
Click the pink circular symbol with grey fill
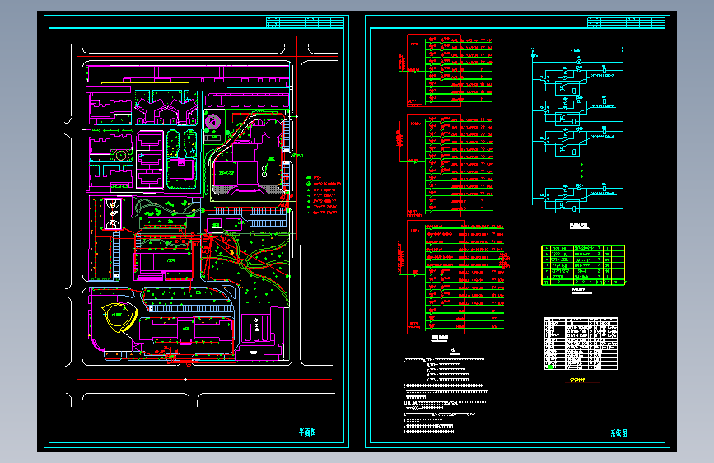click(212, 122)
